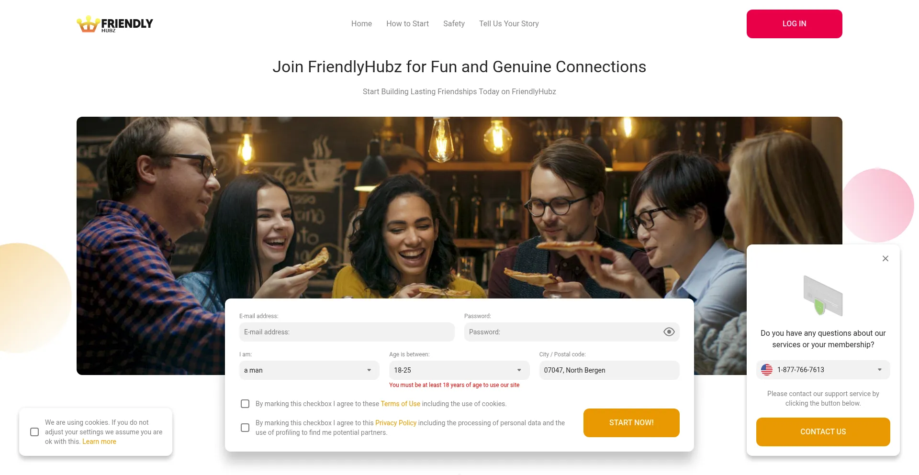This screenshot has width=919, height=475.
Task: Click the START NOW! button
Action: [631, 423]
